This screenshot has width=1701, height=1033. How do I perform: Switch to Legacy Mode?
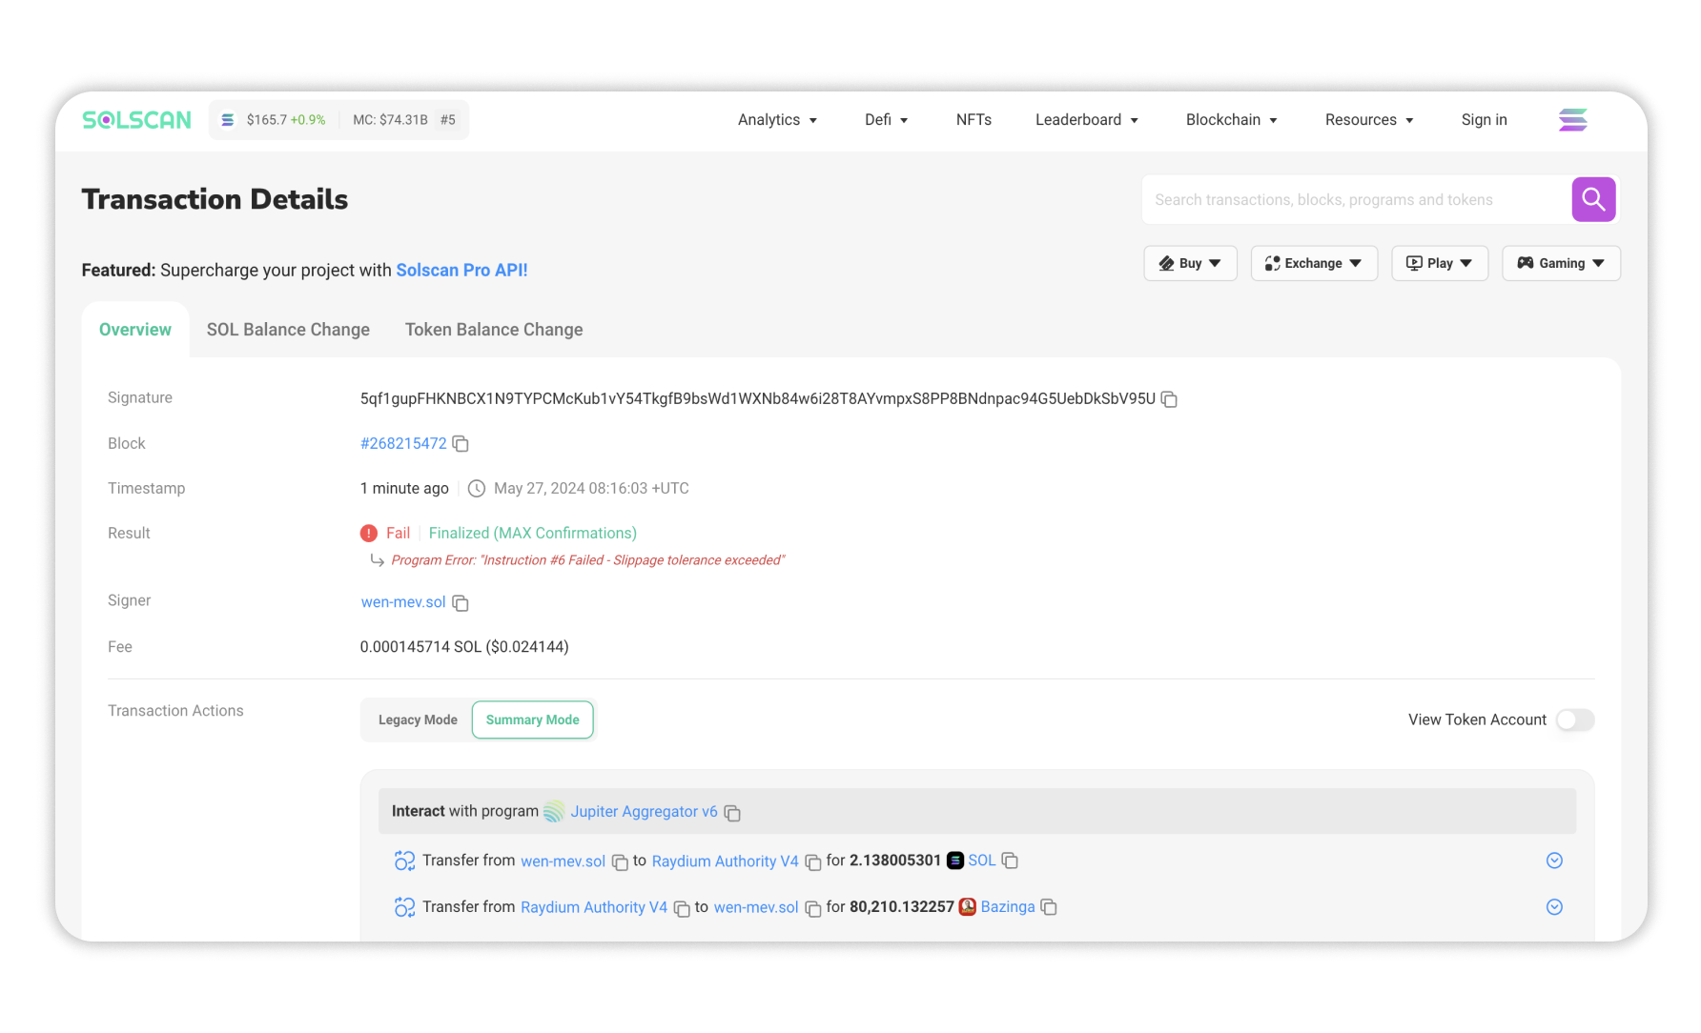(418, 720)
